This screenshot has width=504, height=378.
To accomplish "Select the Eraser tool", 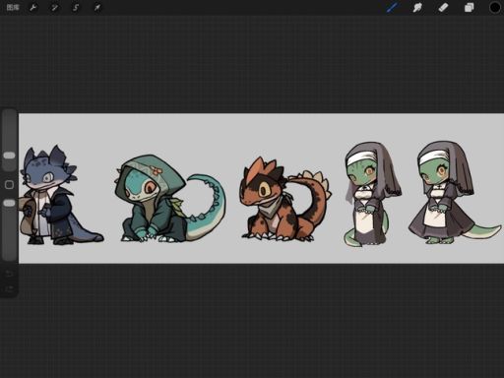I will tap(443, 7).
